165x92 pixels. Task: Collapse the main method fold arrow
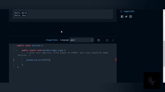tap(16, 50)
